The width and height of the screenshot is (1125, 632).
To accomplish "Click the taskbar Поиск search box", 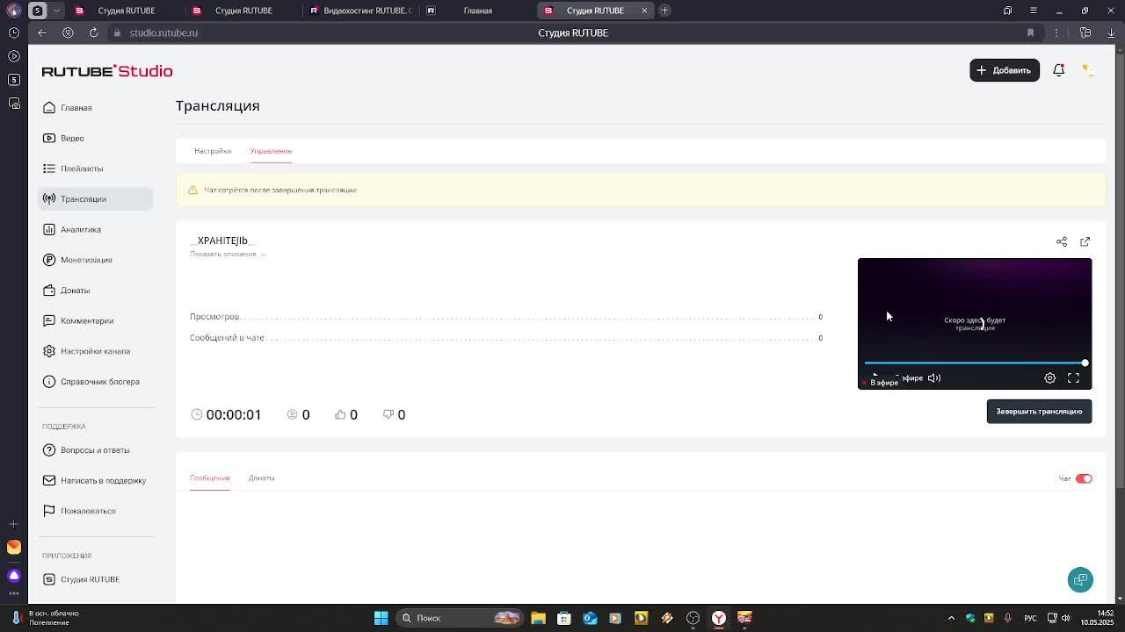I will pos(461,618).
